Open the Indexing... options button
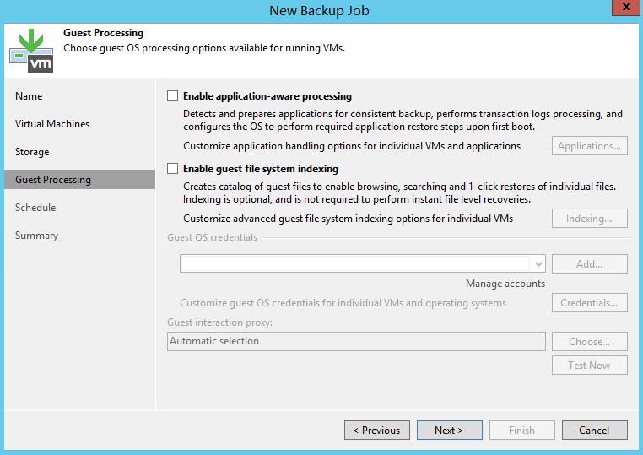This screenshot has width=643, height=455. point(589,219)
